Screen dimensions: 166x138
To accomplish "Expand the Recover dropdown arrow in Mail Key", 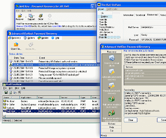I will [26, 17].
